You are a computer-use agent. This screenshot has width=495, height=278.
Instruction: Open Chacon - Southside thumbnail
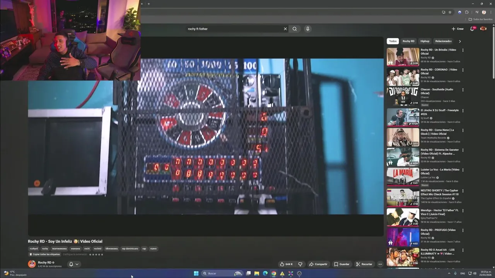tap(403, 97)
